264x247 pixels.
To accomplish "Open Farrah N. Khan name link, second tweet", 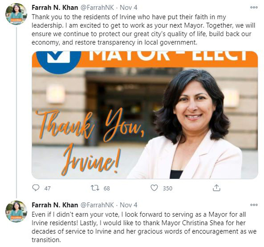I will (55, 205).
